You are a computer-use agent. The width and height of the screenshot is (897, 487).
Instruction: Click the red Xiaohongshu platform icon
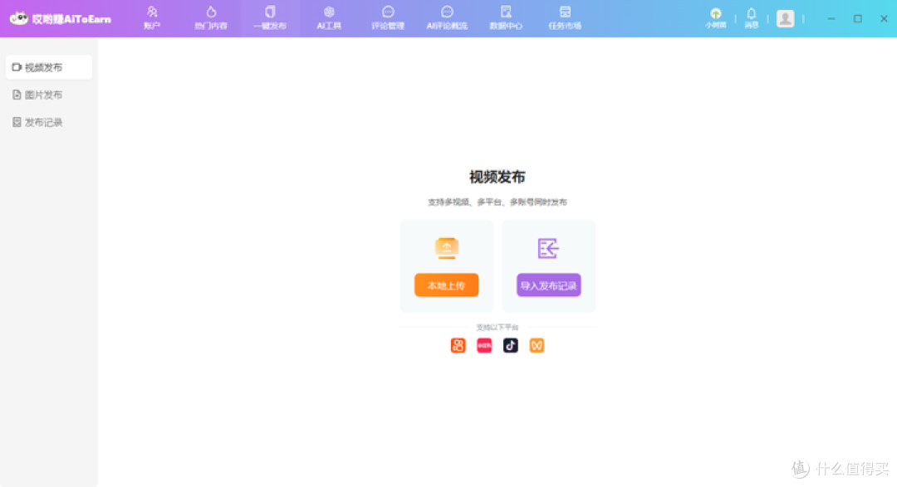[484, 345]
